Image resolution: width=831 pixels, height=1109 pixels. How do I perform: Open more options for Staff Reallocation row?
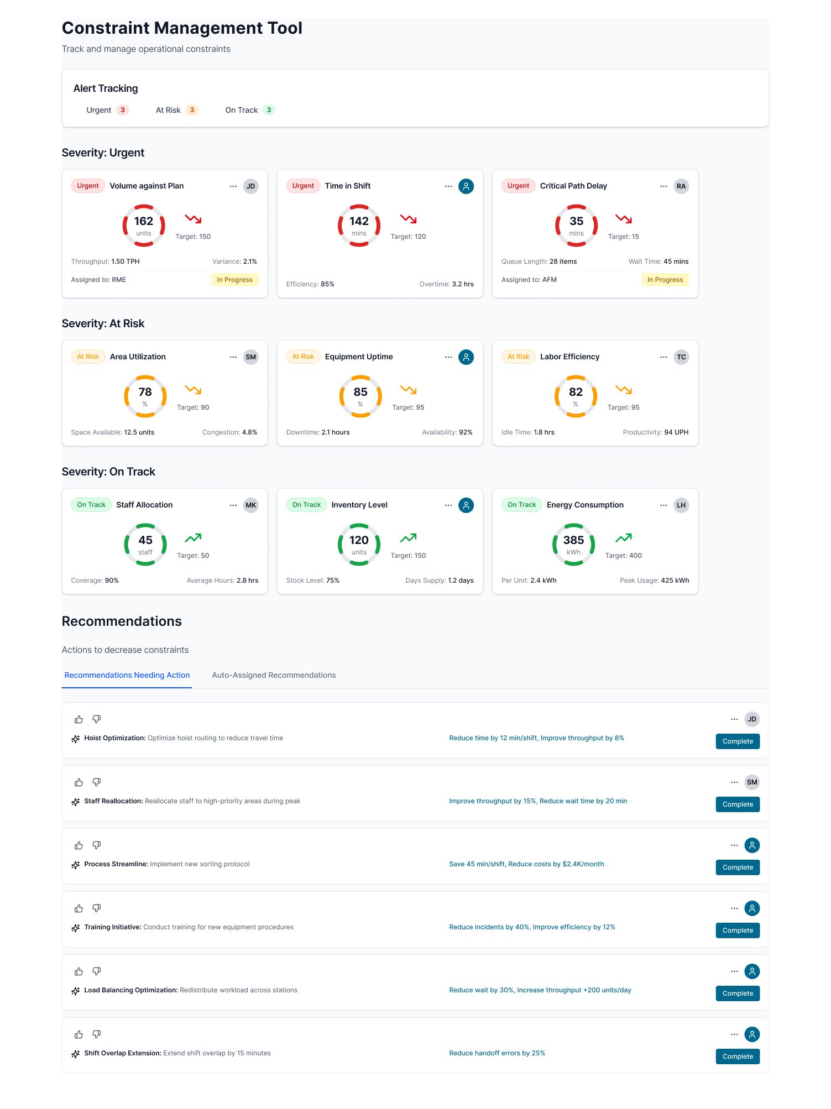[734, 782]
